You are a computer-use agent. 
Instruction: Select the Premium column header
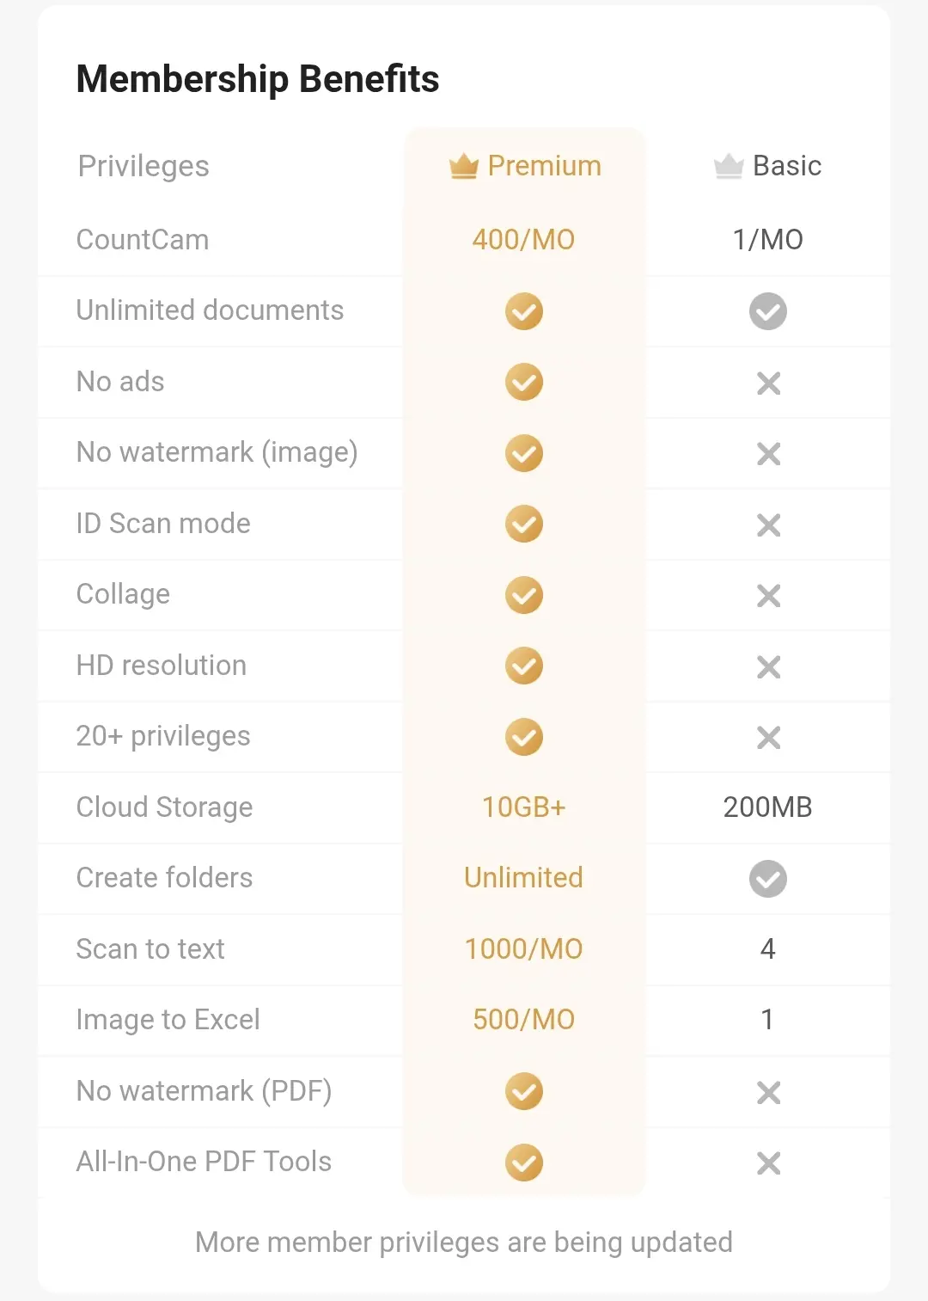pyautogui.click(x=525, y=166)
